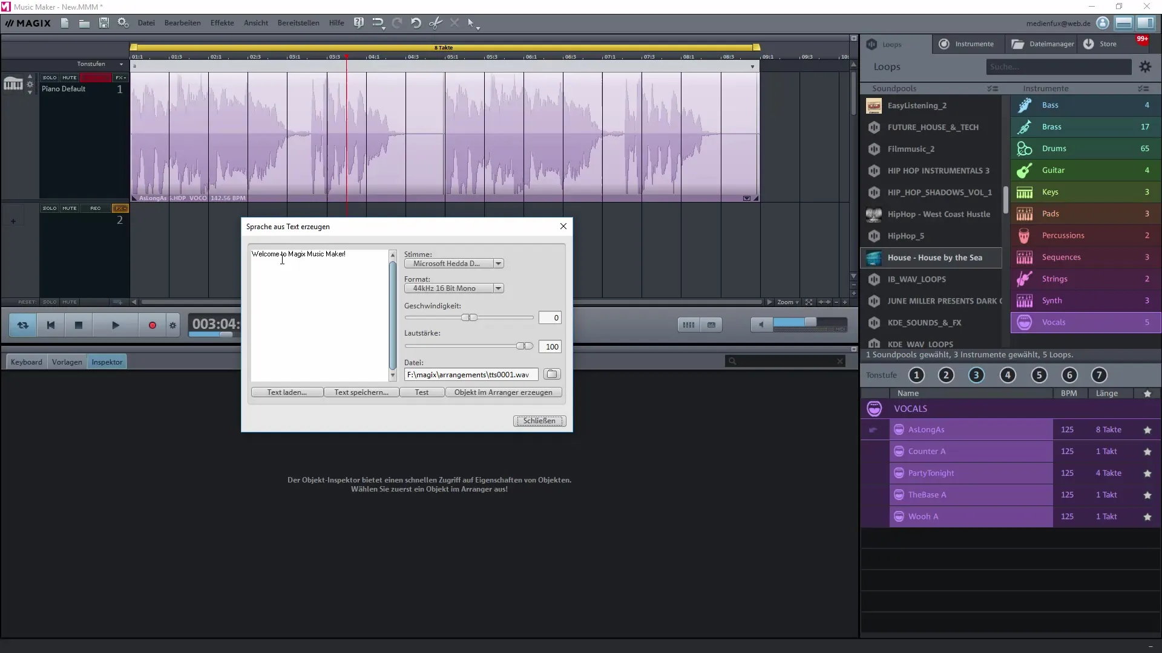Select the Percussions instrument category
This screenshot has width=1162, height=653.
pos(1086,236)
